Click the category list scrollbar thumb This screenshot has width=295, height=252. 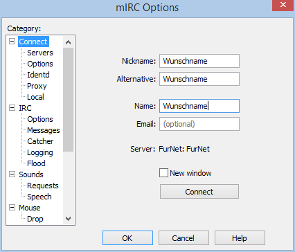coord(68,100)
